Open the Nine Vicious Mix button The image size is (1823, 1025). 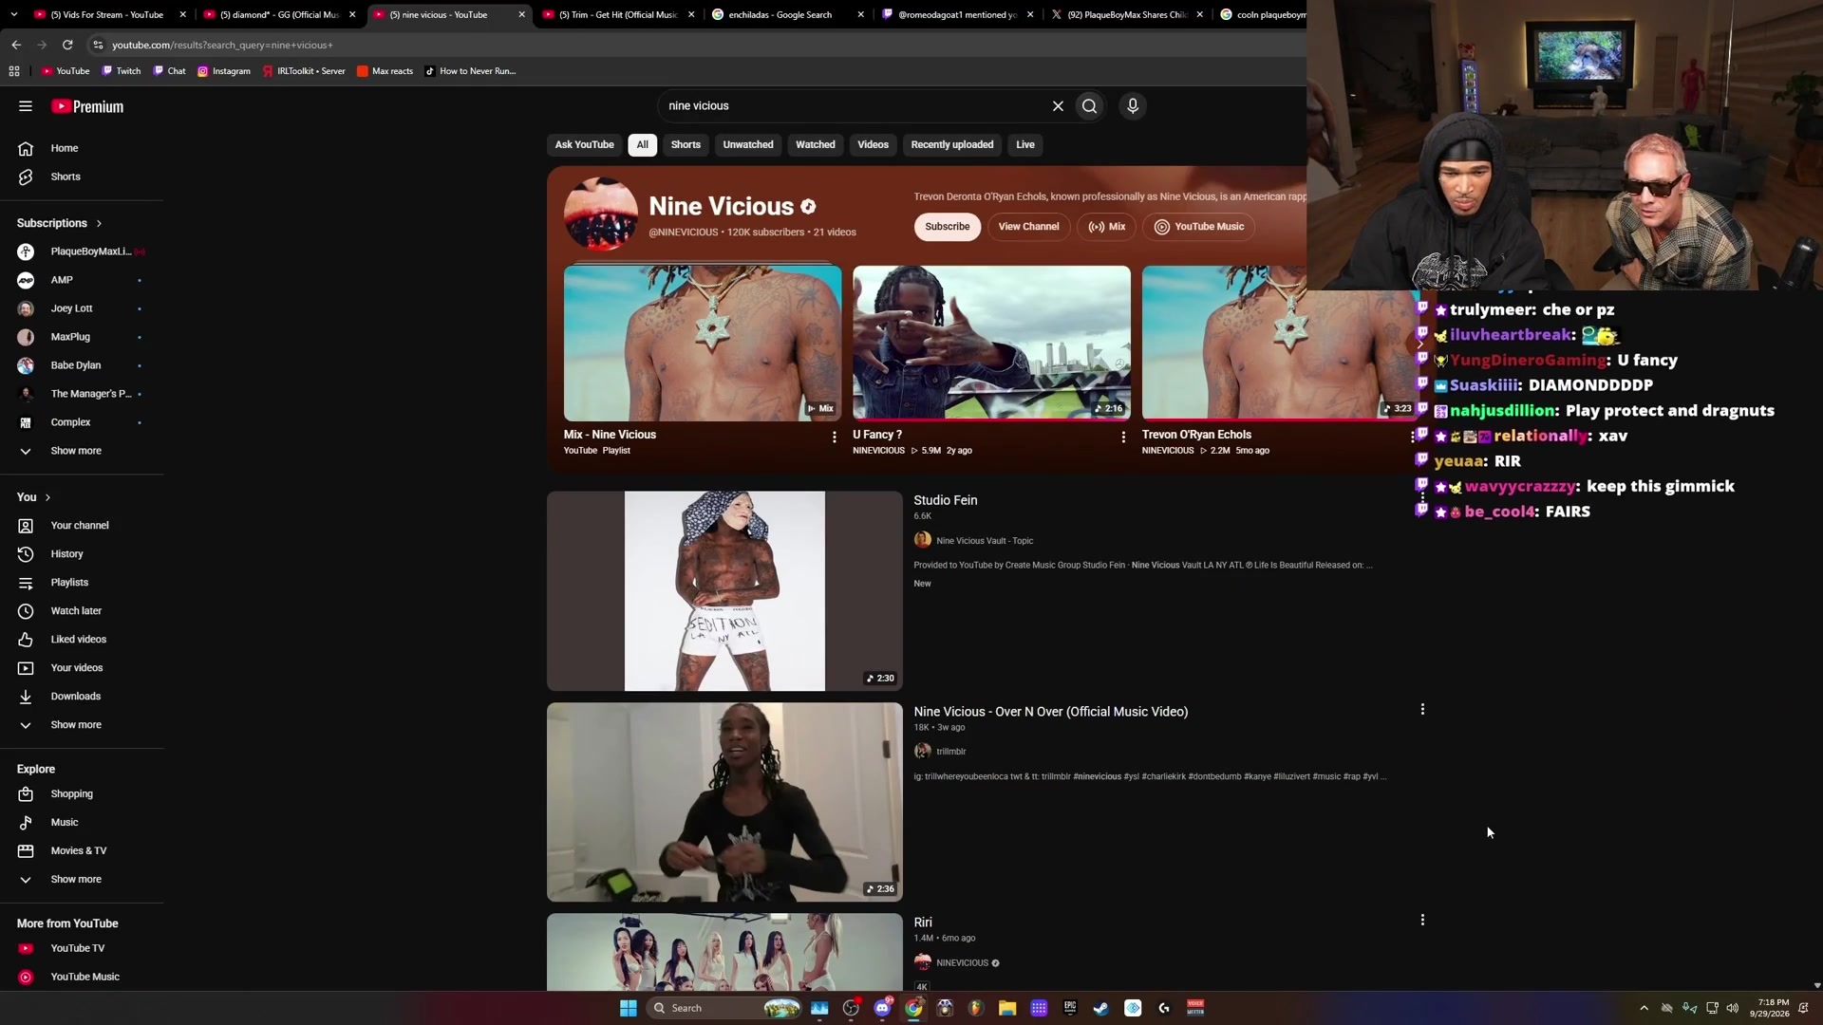point(1107,227)
